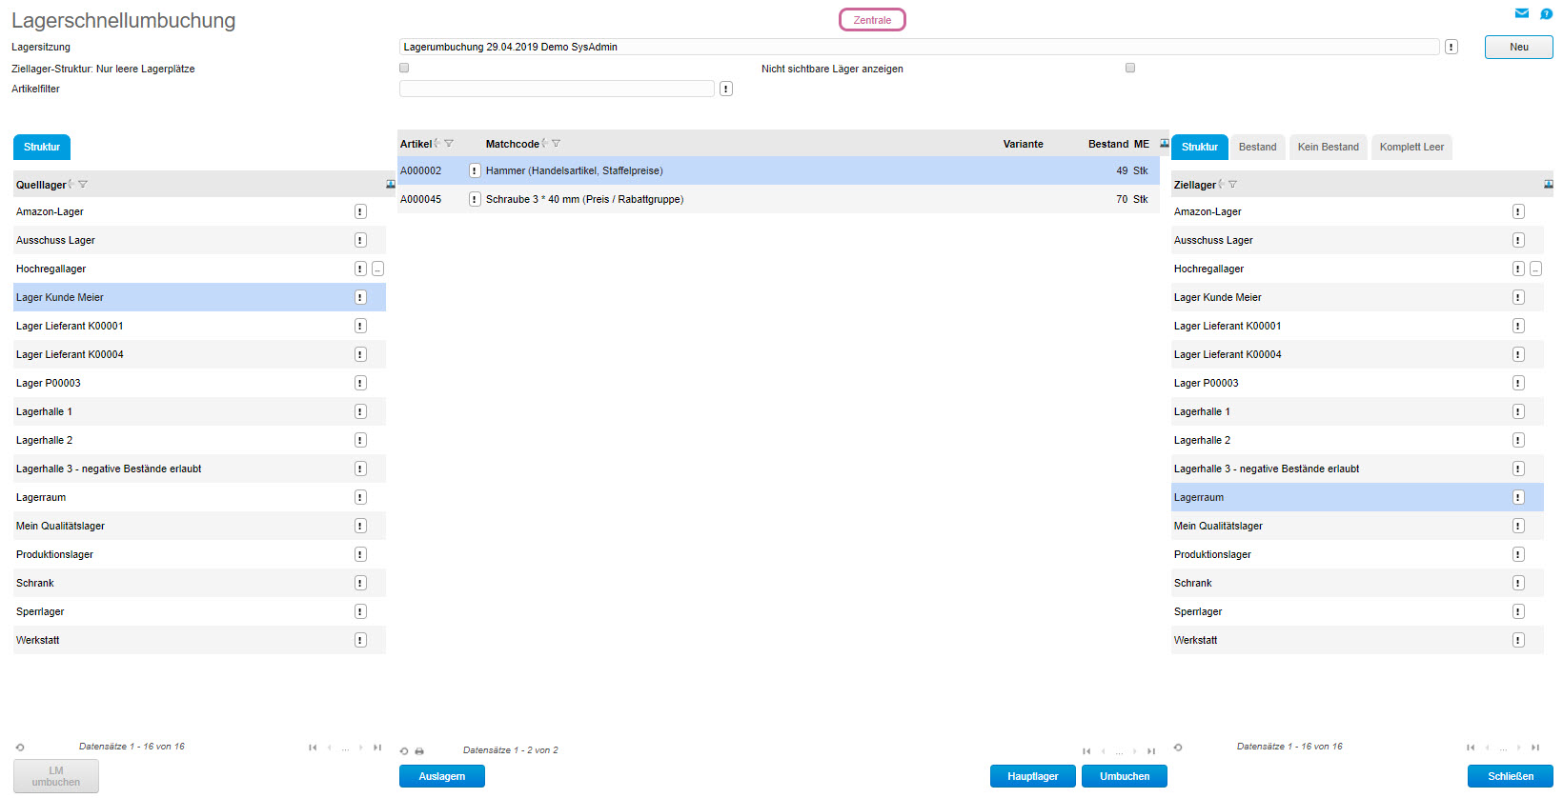Image resolution: width=1563 pixels, height=798 pixels.
Task: Select Werkstatt in the Ziellager list
Action: click(1357, 640)
